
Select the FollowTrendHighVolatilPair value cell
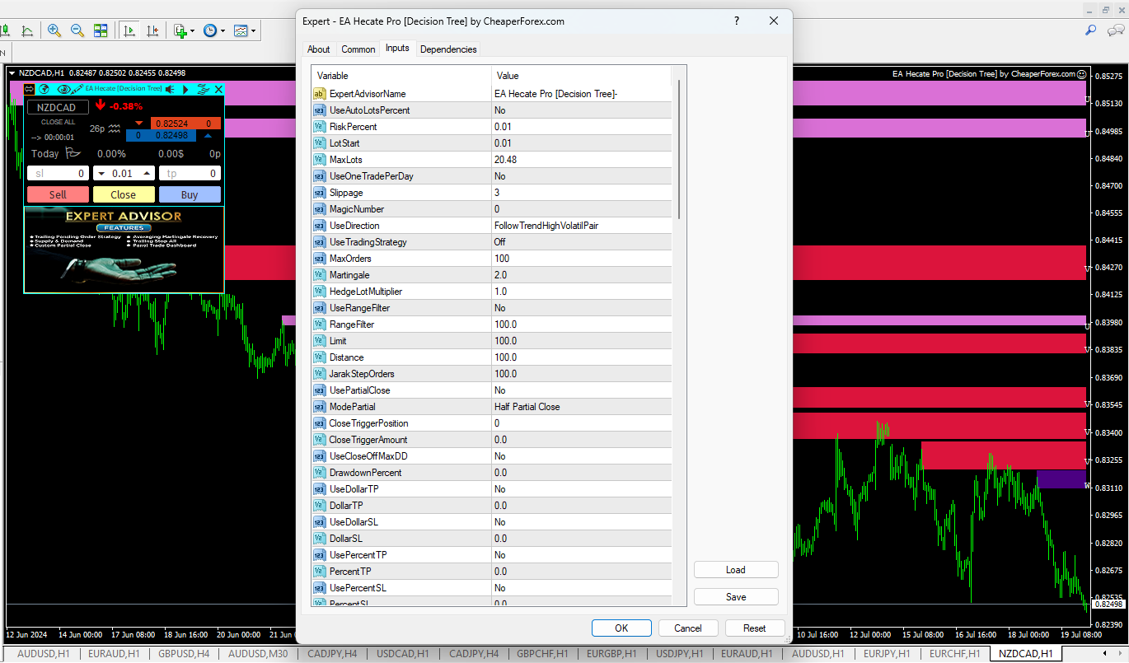point(582,226)
